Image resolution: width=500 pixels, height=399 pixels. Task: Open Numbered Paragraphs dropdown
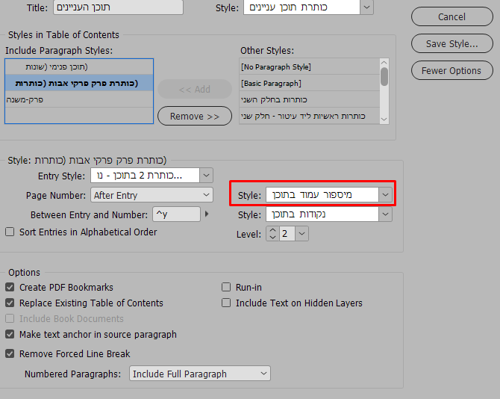[x=200, y=374]
